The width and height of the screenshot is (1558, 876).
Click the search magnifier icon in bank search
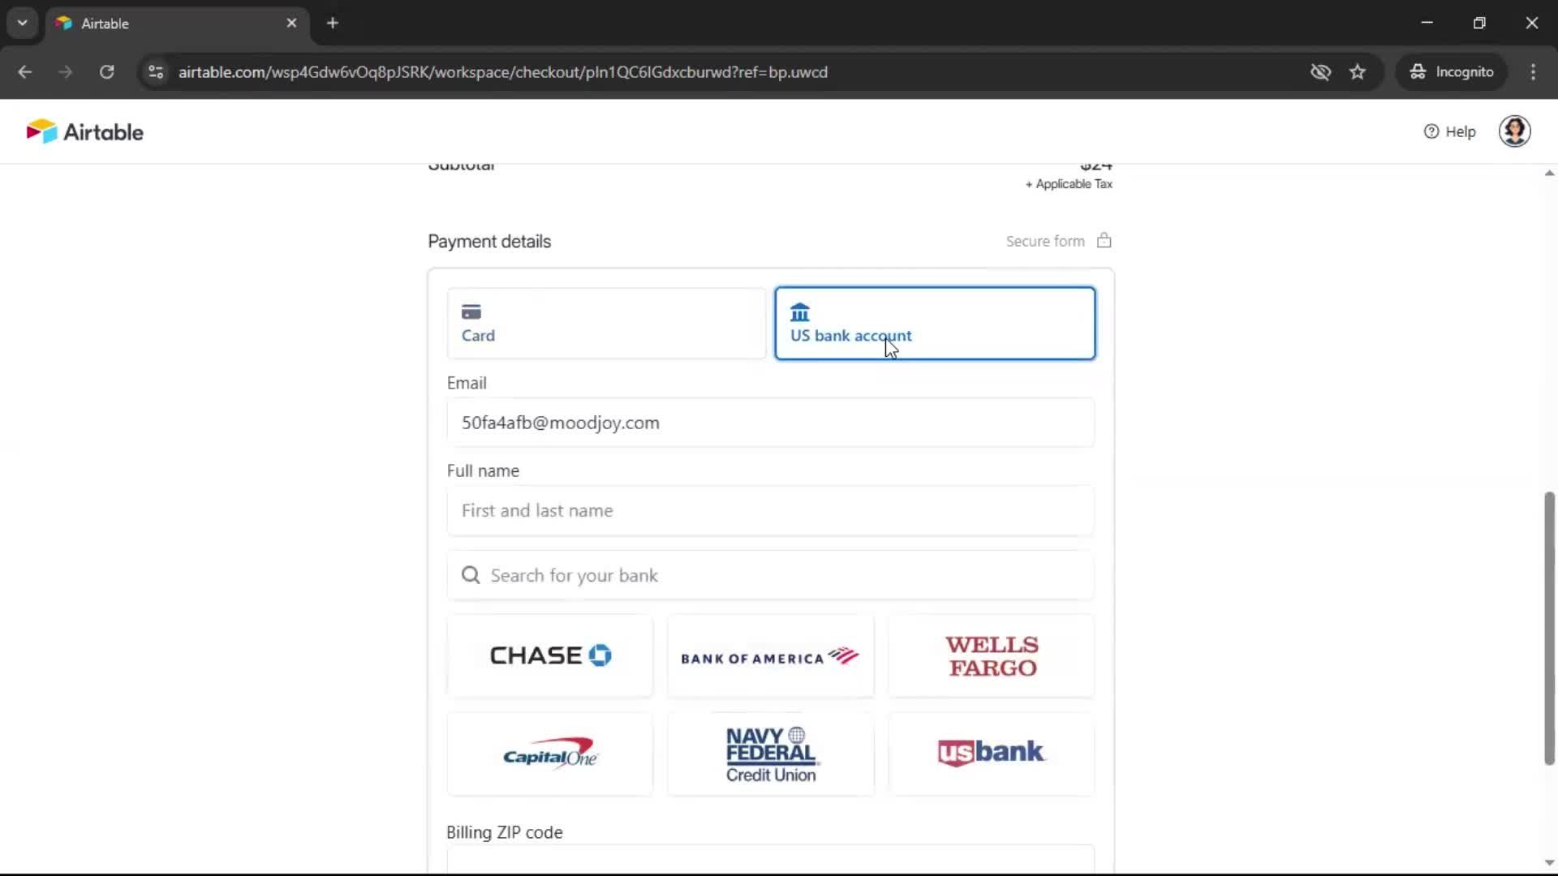click(471, 575)
